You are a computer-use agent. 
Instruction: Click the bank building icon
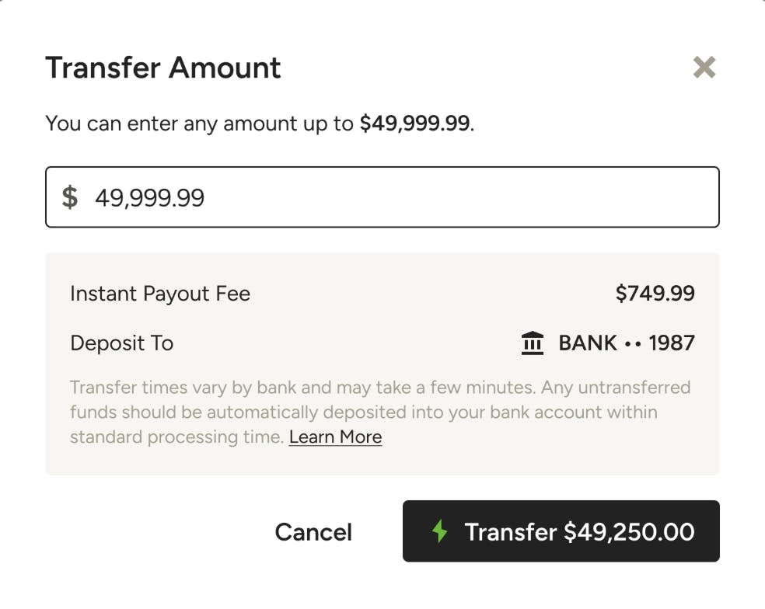533,343
